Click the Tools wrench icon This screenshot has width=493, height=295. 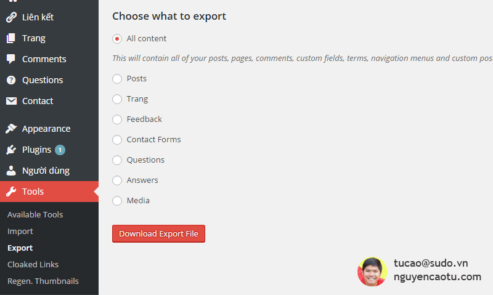[x=11, y=192]
